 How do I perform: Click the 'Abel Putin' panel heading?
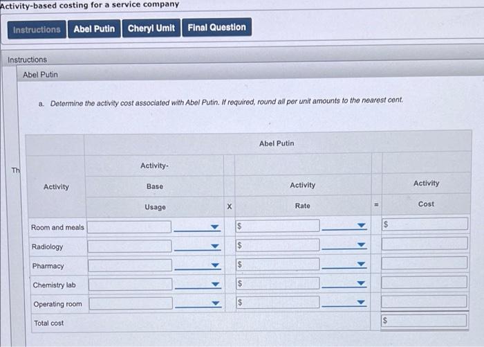40,75
